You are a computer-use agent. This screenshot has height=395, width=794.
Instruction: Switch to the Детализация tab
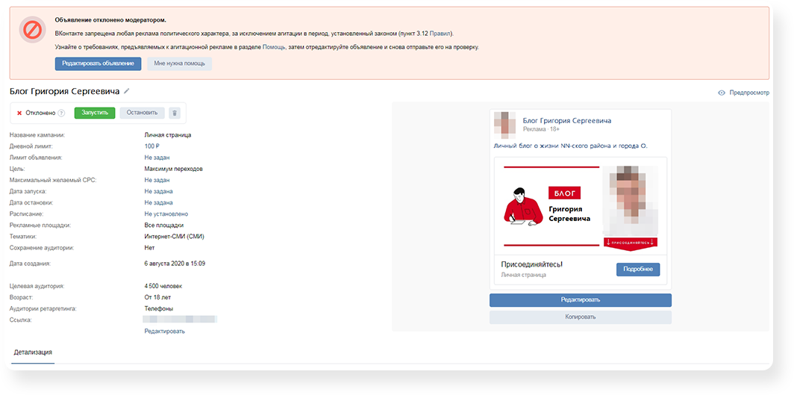pos(33,352)
